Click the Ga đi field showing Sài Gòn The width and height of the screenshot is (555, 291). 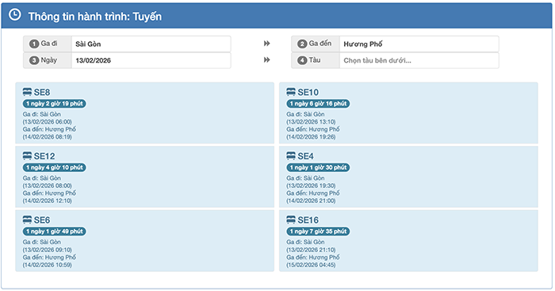[151, 44]
